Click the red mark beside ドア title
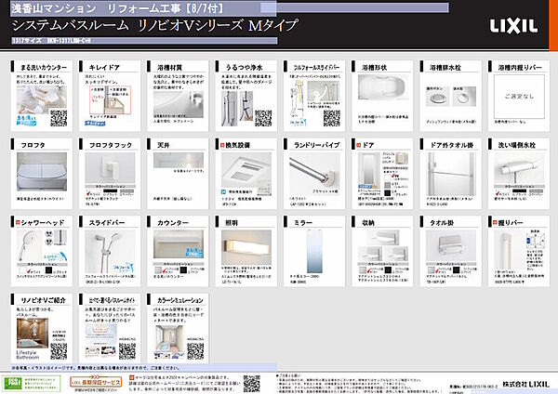The image size is (558, 394). [x=359, y=145]
